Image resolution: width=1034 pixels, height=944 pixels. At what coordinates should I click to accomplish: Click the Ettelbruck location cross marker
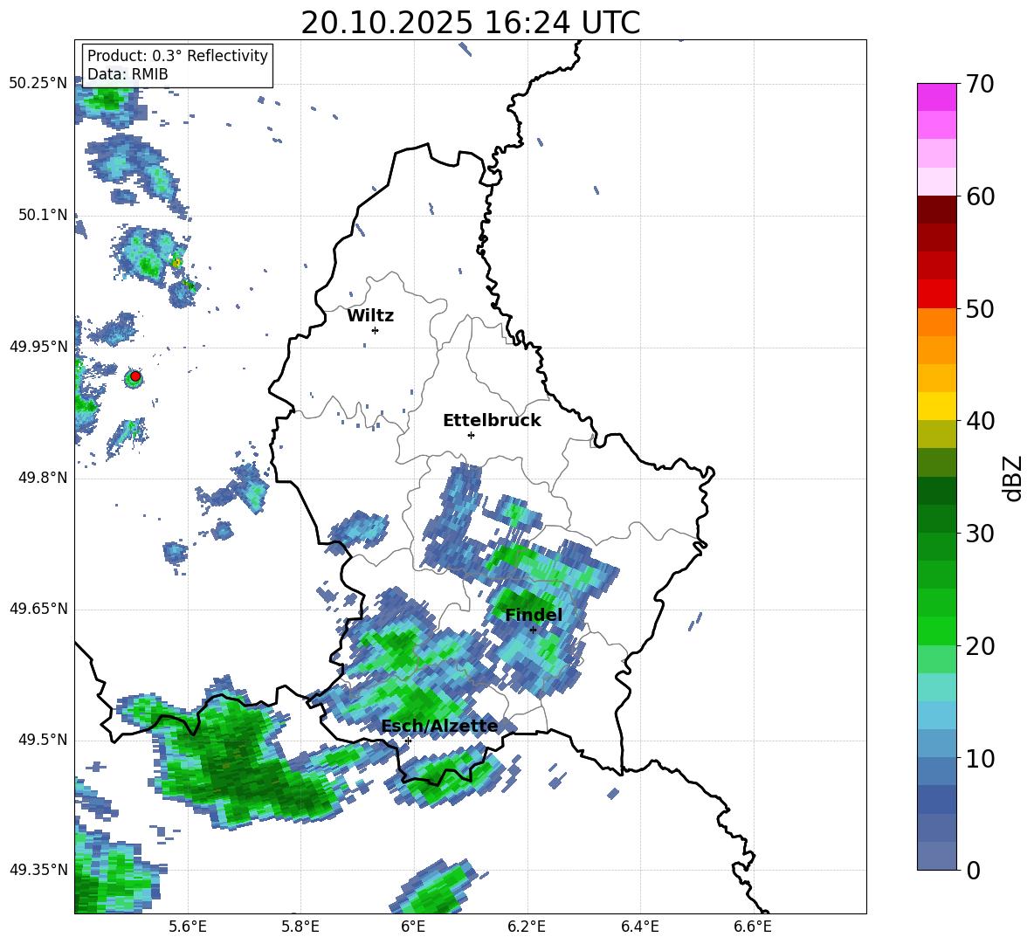pyautogui.click(x=471, y=435)
